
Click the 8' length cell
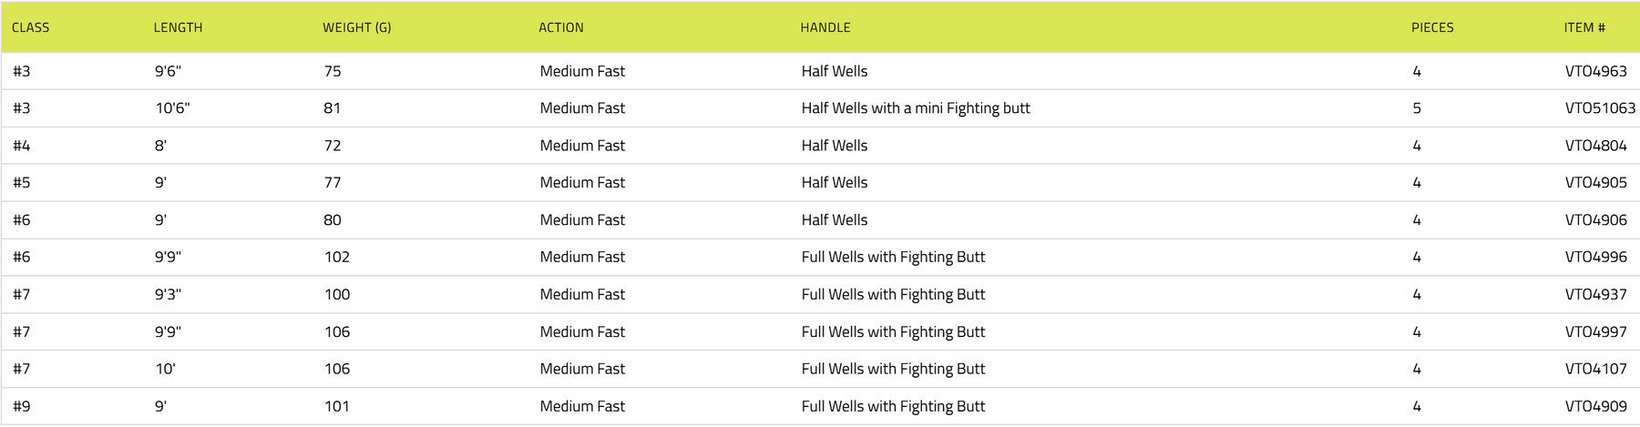[x=160, y=146]
